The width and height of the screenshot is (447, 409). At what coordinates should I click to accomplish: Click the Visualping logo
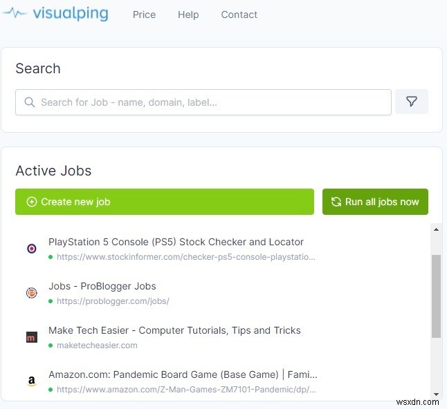pos(55,14)
